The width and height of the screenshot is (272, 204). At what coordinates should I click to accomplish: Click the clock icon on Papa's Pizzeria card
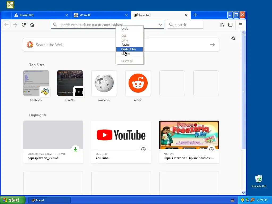click(211, 149)
